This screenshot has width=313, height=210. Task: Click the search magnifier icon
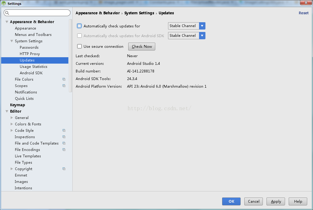coord(7,13)
